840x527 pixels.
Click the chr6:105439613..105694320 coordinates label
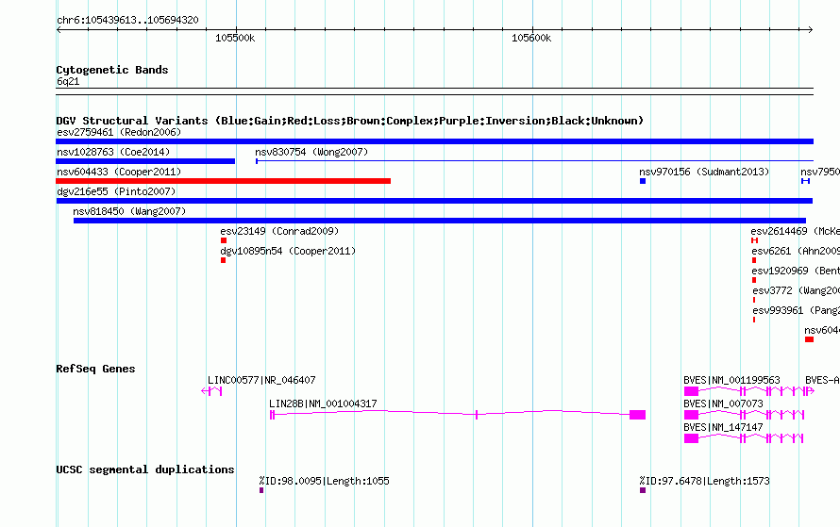coord(127,20)
